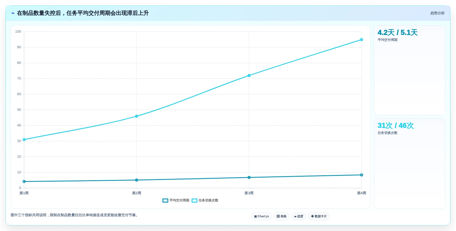The width and height of the screenshot is (456, 231).
Task: Click 任务切换次数 data point at 第2周
Action: tap(137, 116)
